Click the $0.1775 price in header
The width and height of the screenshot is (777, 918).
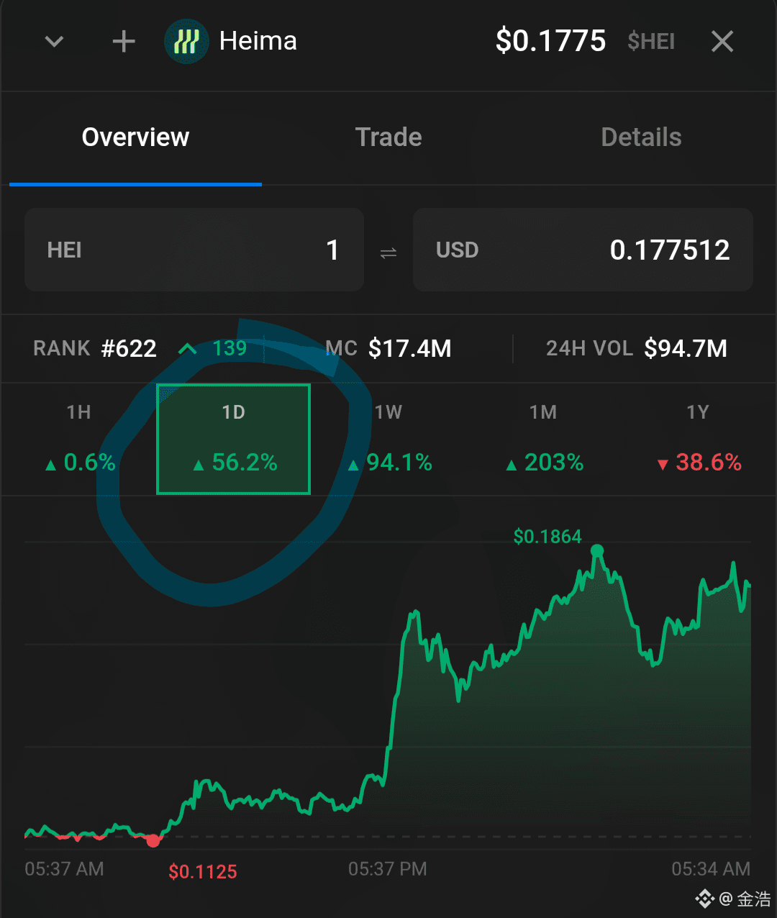[550, 42]
